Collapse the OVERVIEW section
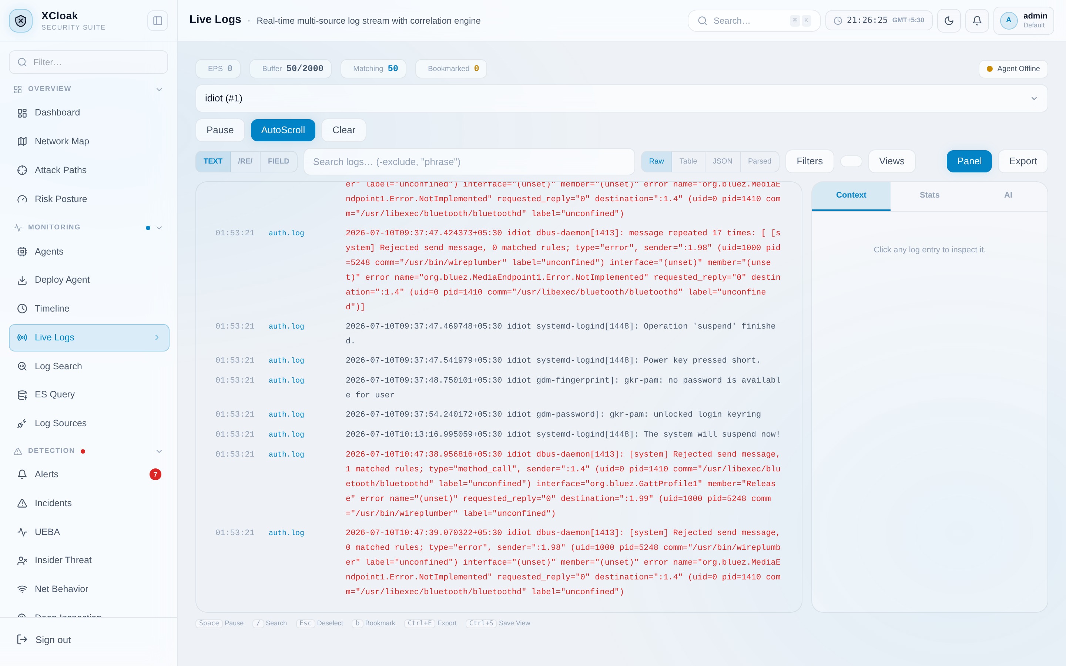Screen dimensions: 1066x666 coord(159,90)
